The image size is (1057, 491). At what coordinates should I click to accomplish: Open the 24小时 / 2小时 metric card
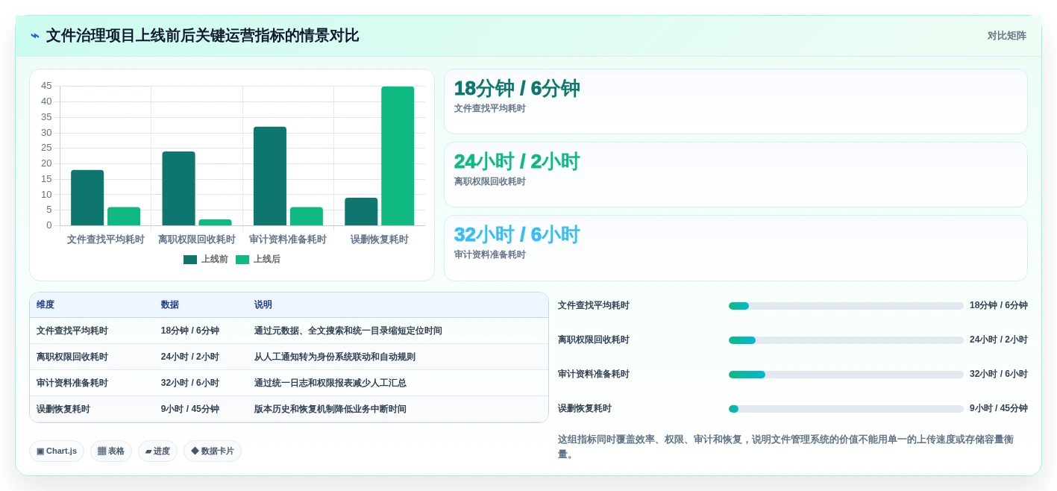[735, 175]
